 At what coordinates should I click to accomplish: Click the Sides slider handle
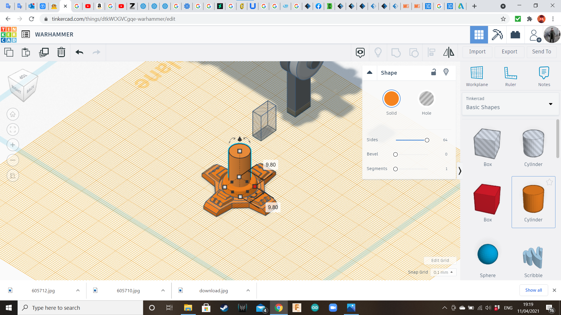click(x=427, y=140)
